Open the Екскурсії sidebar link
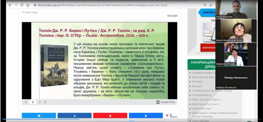The width and height of the screenshot is (263, 122). [x=197, y=86]
